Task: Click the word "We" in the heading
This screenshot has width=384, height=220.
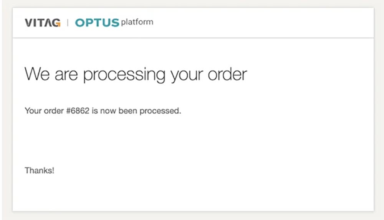Action: point(37,73)
